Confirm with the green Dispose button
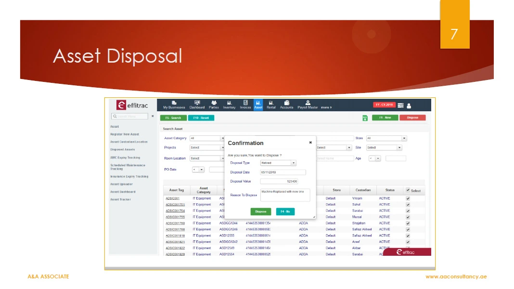The width and height of the screenshot is (514, 289). tap(260, 211)
